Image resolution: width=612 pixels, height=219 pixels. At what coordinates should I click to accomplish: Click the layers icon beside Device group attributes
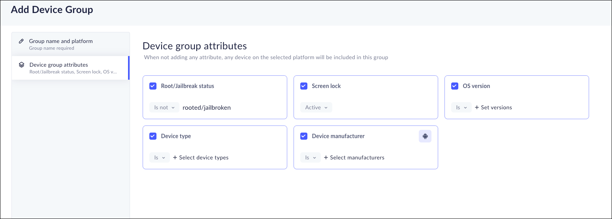22,65
